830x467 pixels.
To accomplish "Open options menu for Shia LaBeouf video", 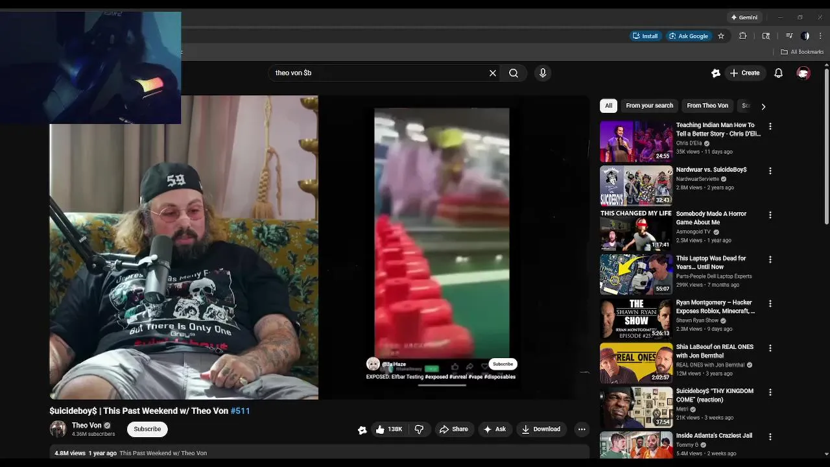I will click(x=770, y=348).
